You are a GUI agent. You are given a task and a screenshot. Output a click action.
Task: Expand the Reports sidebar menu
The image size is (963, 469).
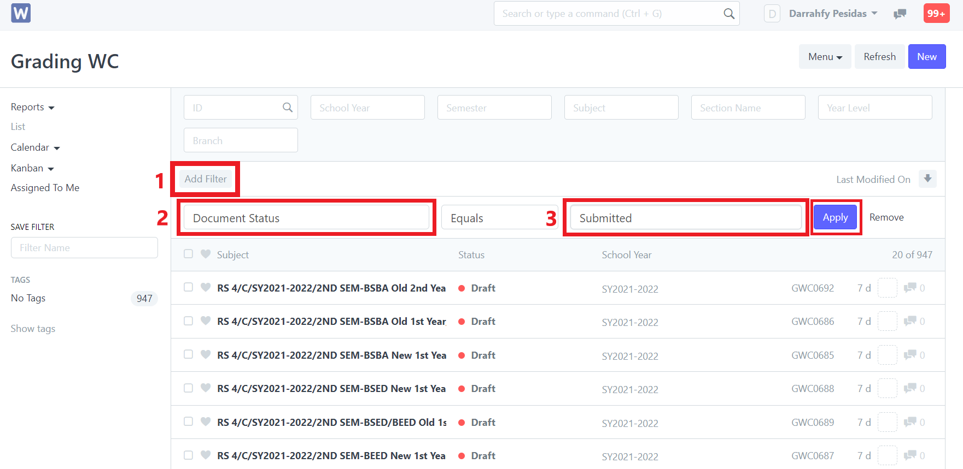(33, 107)
